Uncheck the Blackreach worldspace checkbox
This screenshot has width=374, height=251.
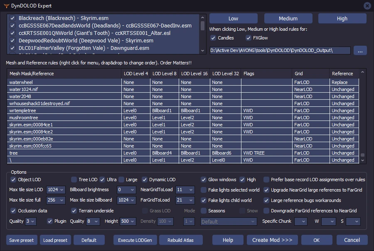click(12, 18)
